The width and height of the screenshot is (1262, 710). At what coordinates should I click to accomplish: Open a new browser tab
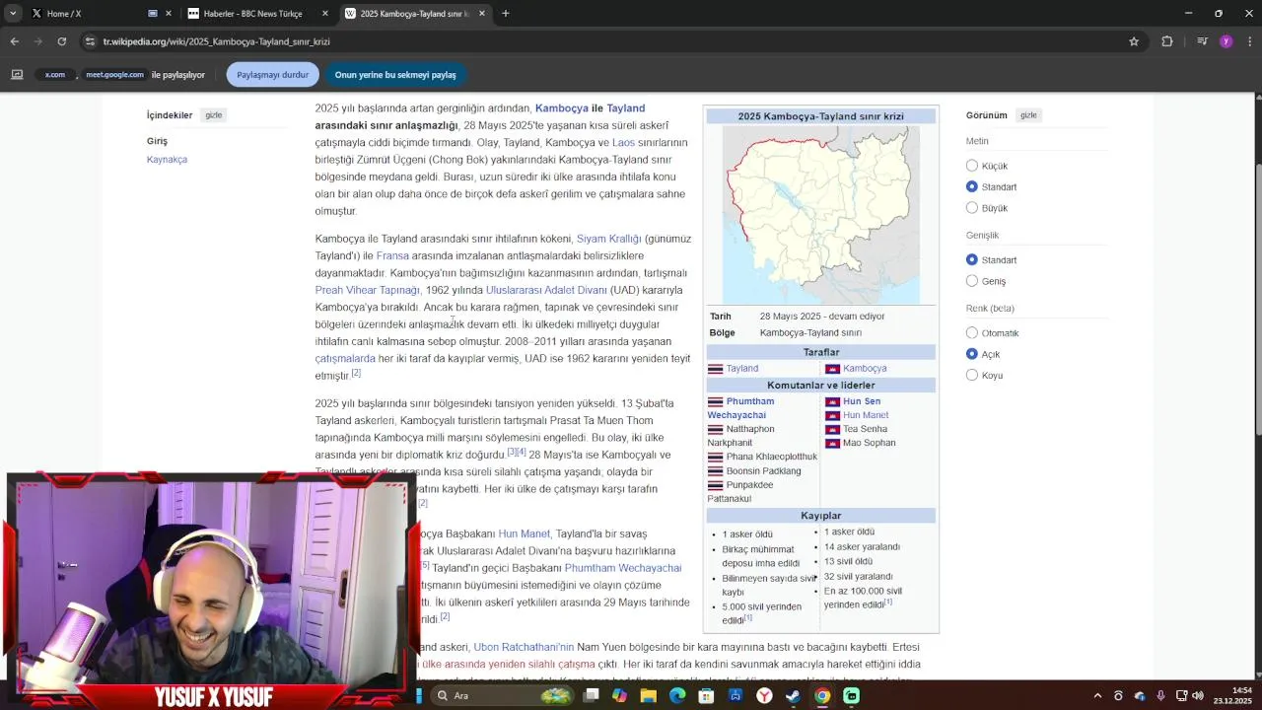pos(506,14)
